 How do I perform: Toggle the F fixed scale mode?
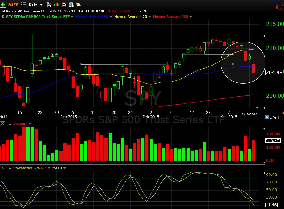(x=279, y=117)
